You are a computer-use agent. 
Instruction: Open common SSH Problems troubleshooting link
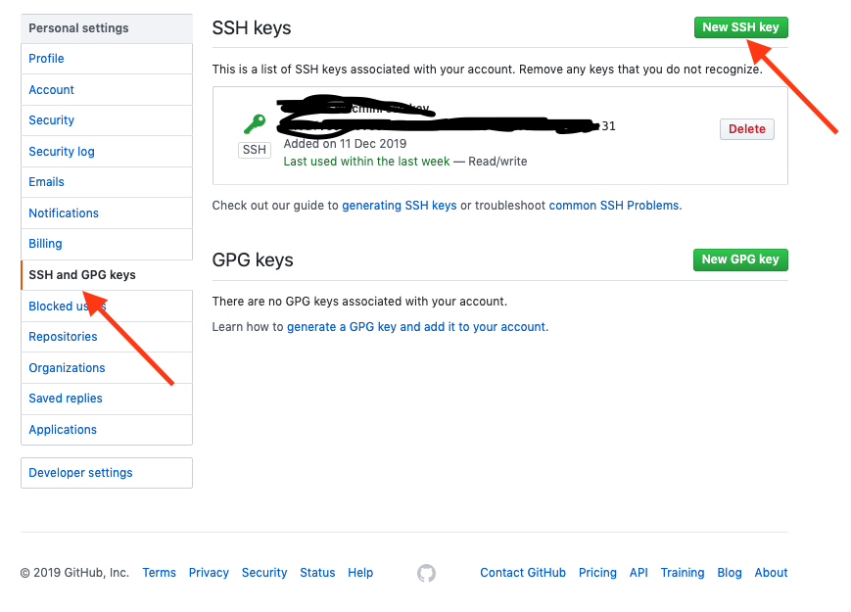(614, 206)
